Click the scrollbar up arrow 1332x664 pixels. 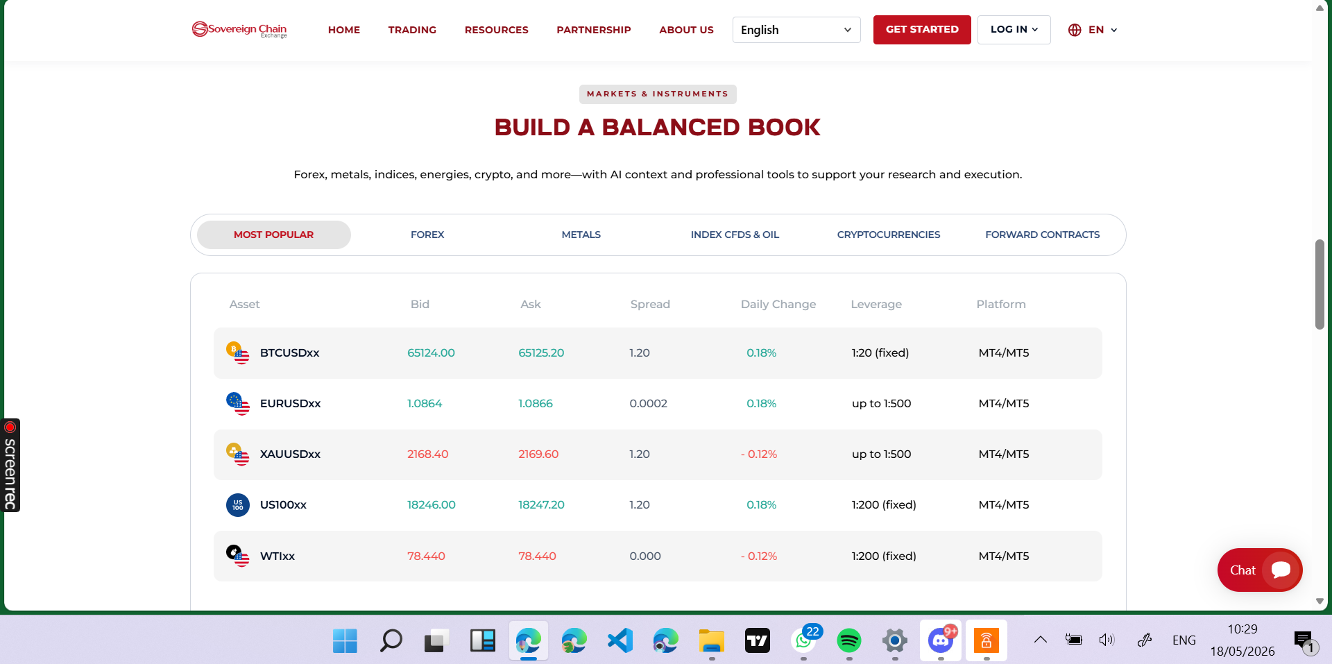coord(1320,8)
